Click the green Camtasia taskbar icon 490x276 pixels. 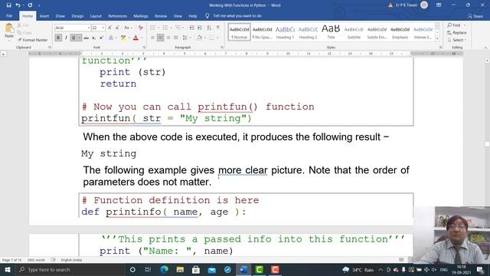[259, 269]
